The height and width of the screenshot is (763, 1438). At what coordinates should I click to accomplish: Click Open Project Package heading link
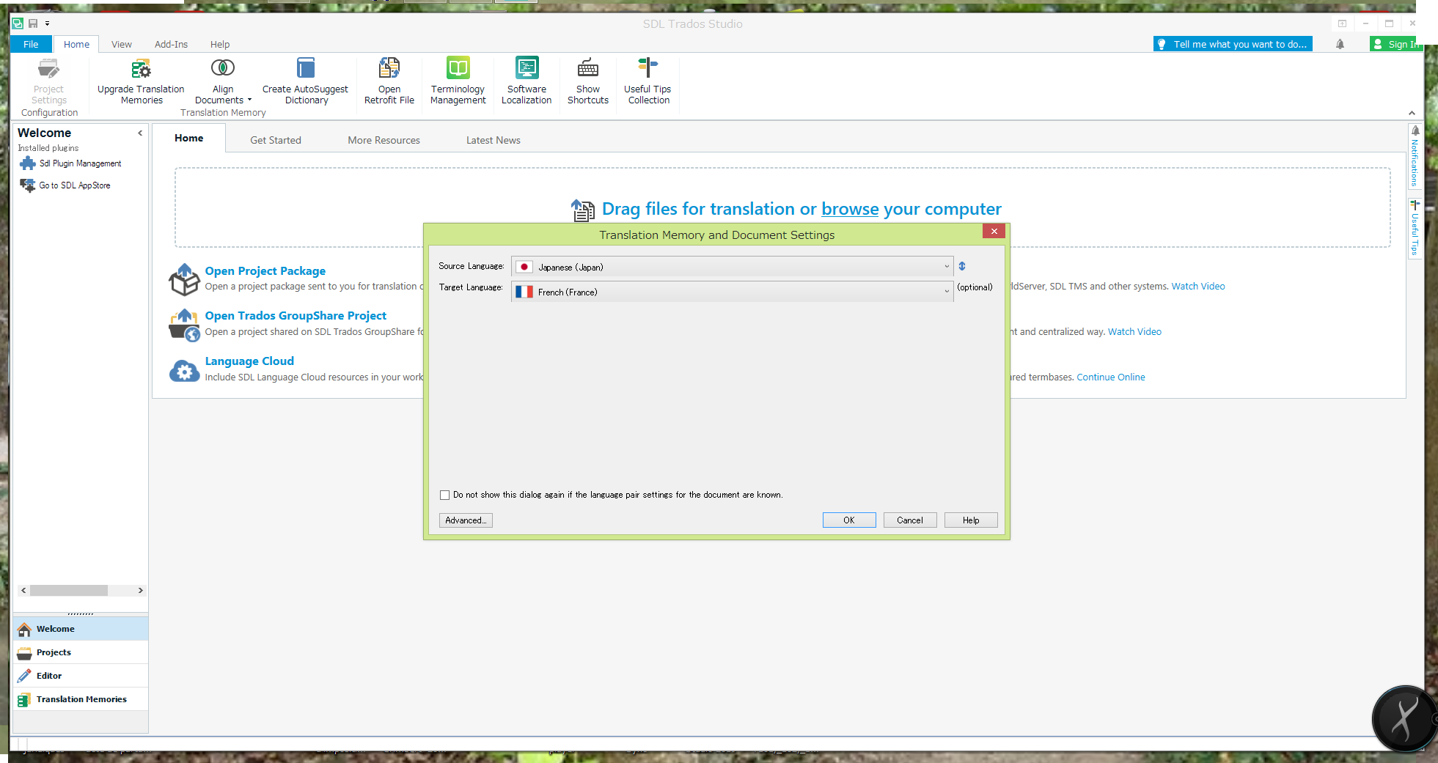click(265, 271)
